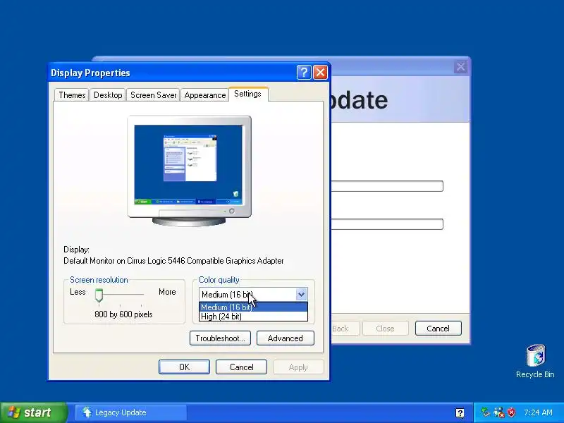Click the Back button in Legacy Update

(345, 329)
